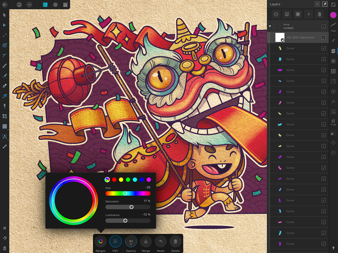This screenshot has width=338, height=253.
Task: Select the Crop tool
Action: [4, 116]
